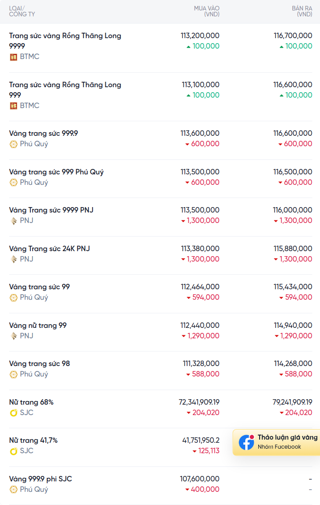Click the Facebook icon in the discussion banner
The width and height of the screenshot is (320, 505).
246,442
